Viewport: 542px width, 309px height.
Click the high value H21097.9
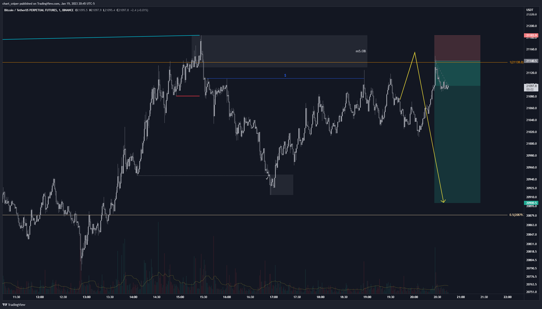click(x=95, y=9)
